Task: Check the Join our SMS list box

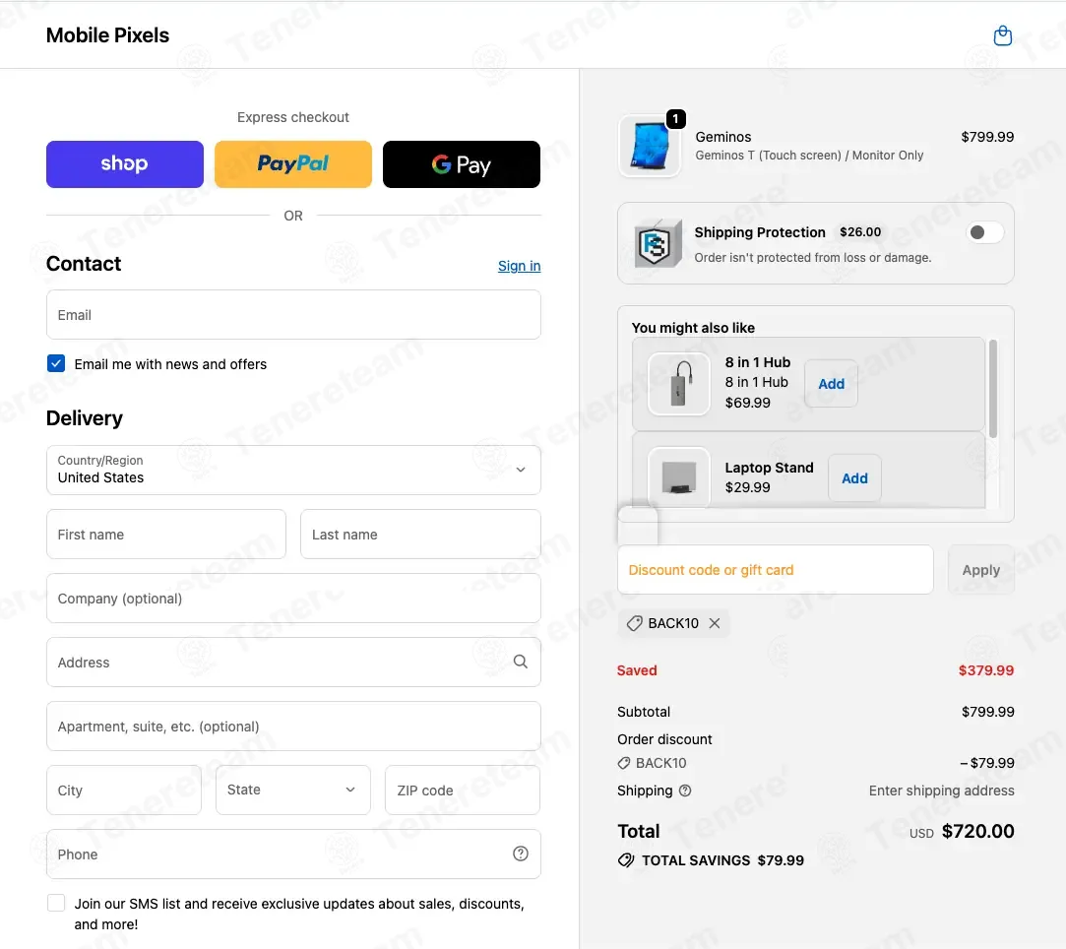Action: point(56,903)
